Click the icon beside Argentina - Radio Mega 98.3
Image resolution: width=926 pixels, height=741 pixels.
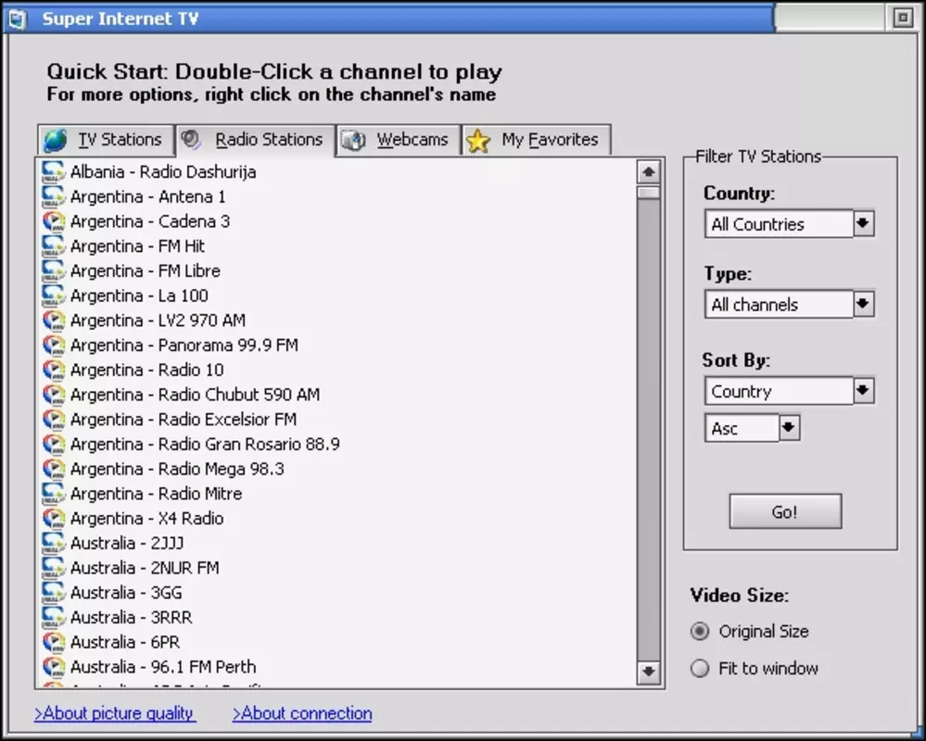(x=53, y=469)
